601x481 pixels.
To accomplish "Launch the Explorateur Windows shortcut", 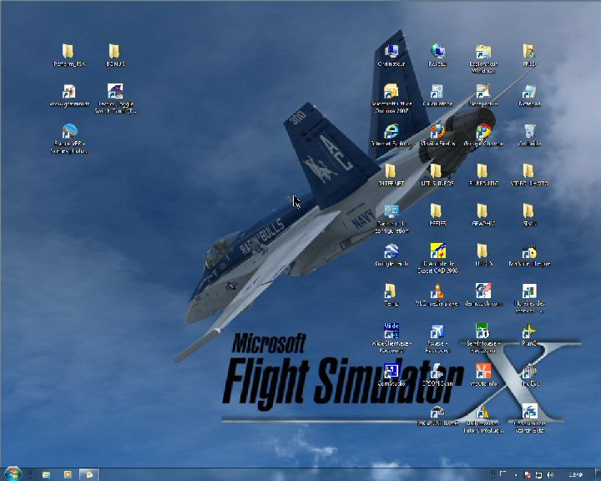I will click(x=483, y=58).
